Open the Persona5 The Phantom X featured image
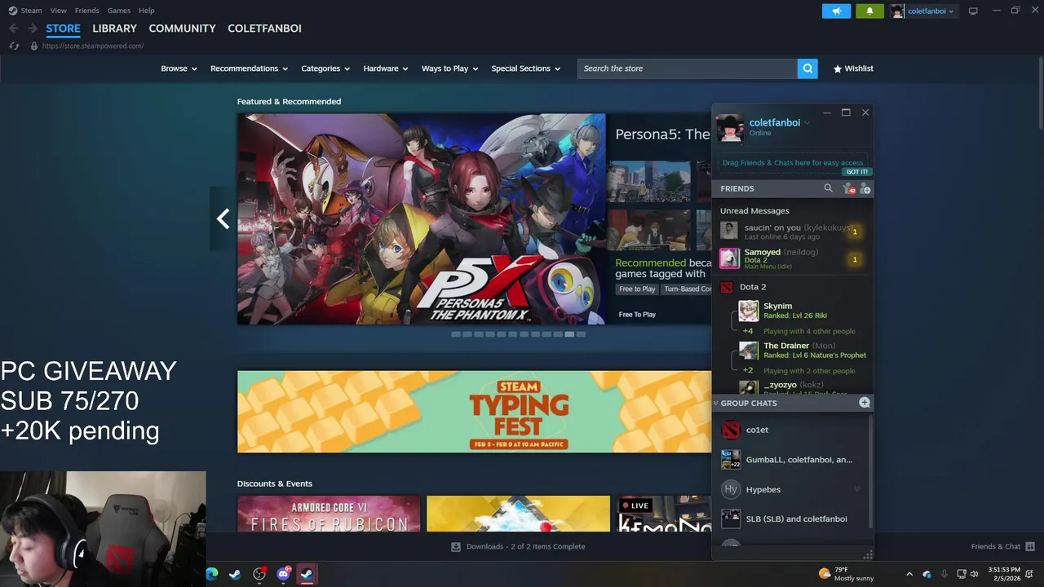Image resolution: width=1044 pixels, height=587 pixels. pos(422,219)
